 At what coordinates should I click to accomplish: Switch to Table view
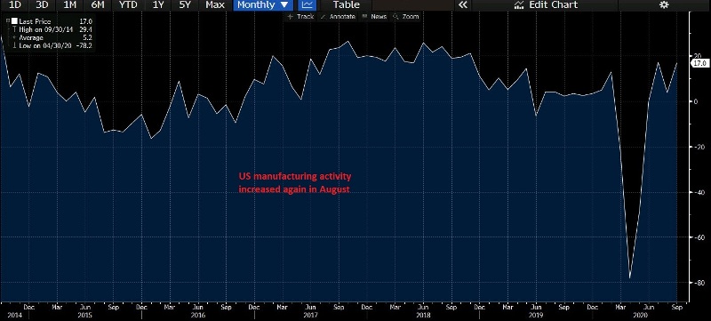pyautogui.click(x=346, y=5)
